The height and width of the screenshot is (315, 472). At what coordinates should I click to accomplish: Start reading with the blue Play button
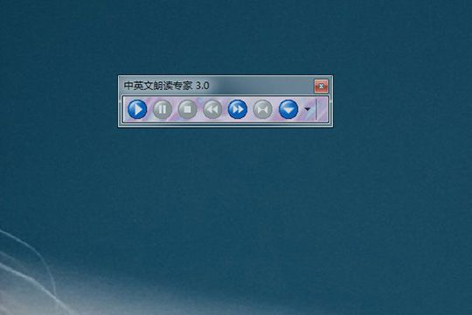137,109
